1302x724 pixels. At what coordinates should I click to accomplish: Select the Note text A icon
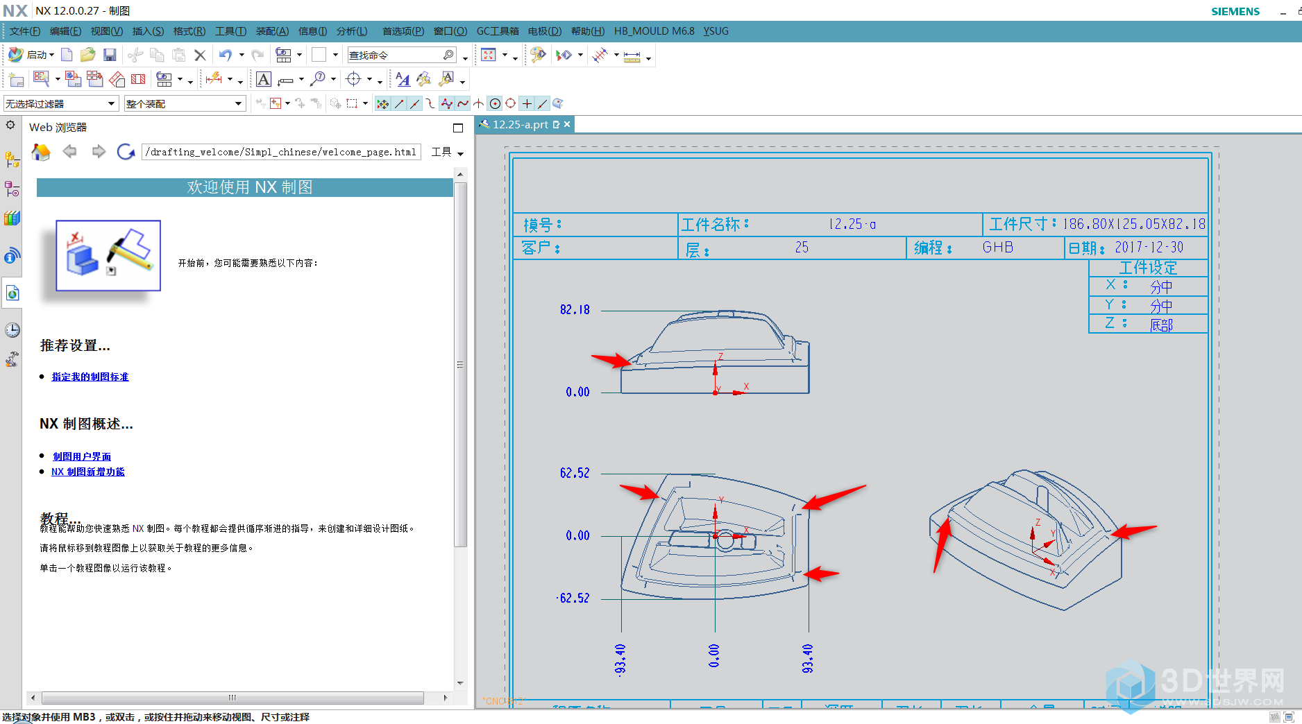(x=264, y=79)
